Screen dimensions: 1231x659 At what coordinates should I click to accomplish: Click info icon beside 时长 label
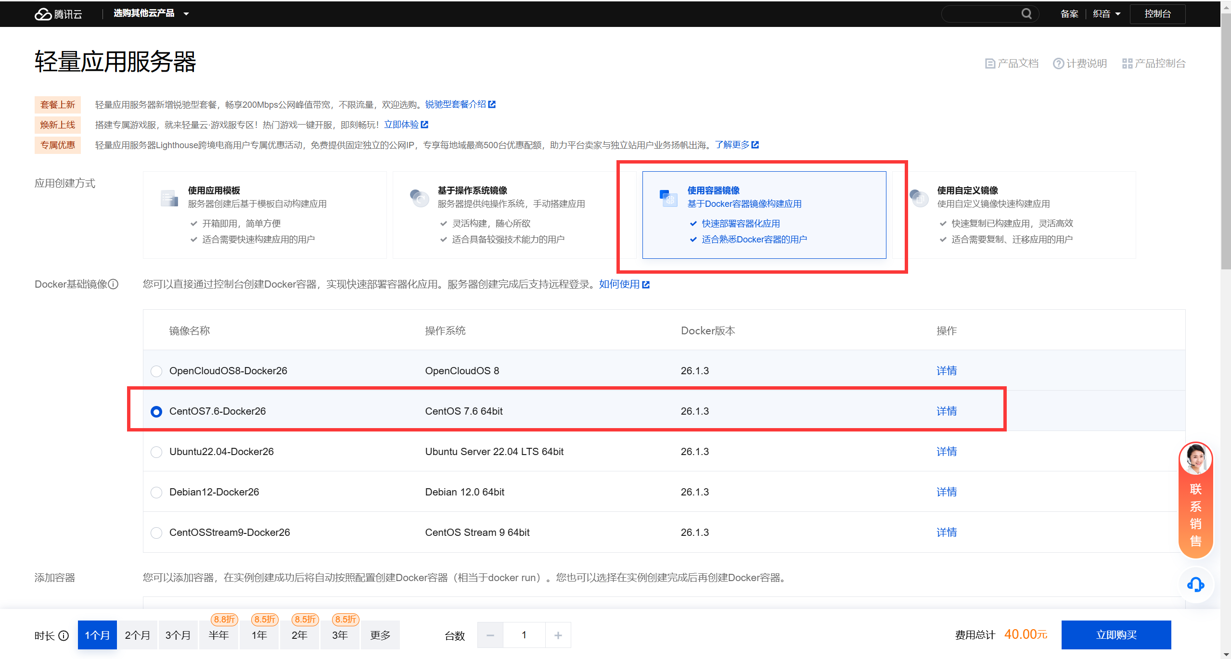pos(64,636)
